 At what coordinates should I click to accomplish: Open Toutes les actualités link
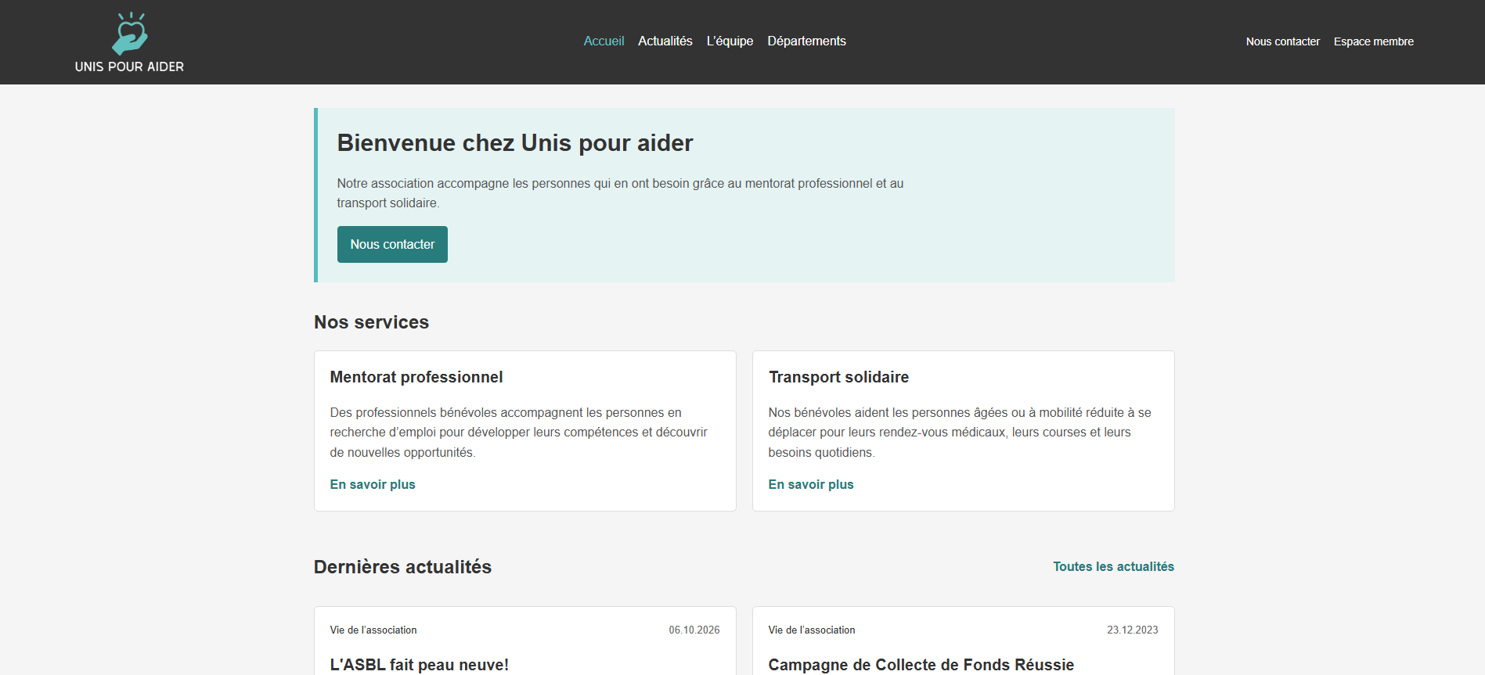point(1113,566)
